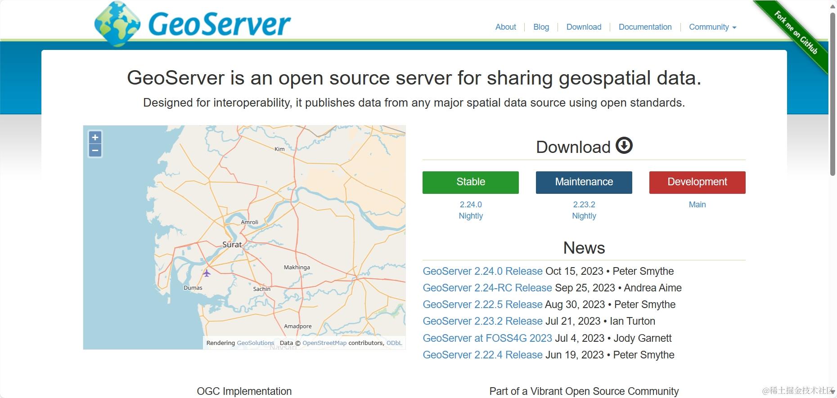This screenshot has width=837, height=398.
Task: Open the Nightly link under Maintenance
Action: point(584,216)
